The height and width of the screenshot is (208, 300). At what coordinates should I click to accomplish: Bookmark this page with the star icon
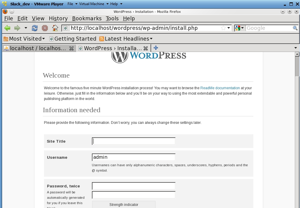pyautogui.click(x=223, y=28)
